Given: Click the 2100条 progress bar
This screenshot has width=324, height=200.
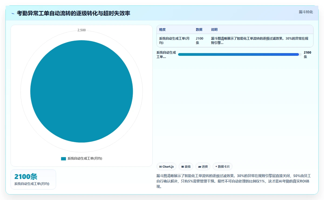Looking at the screenshot, I should pos(240,54).
